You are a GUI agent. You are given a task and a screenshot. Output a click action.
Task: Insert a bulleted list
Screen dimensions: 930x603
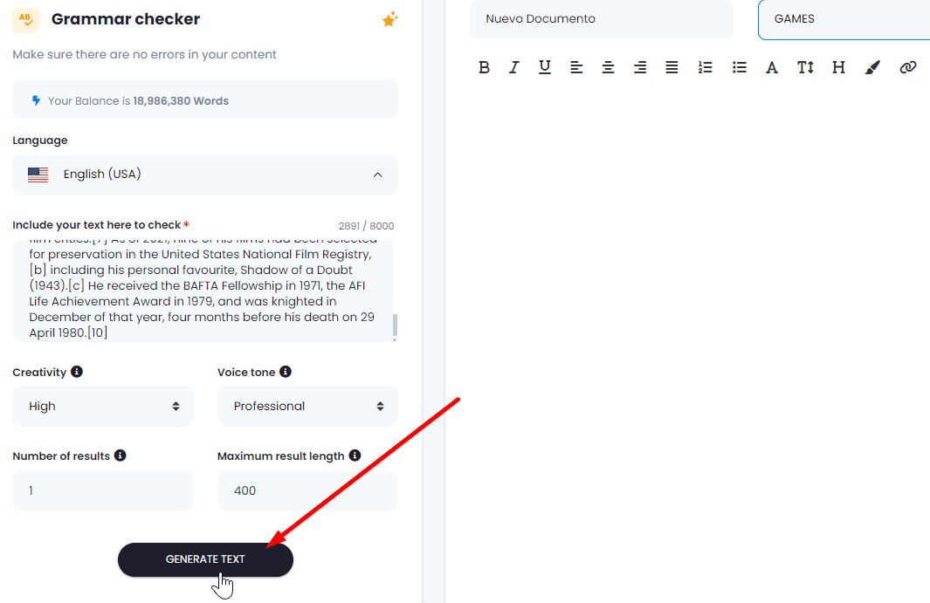tap(739, 67)
